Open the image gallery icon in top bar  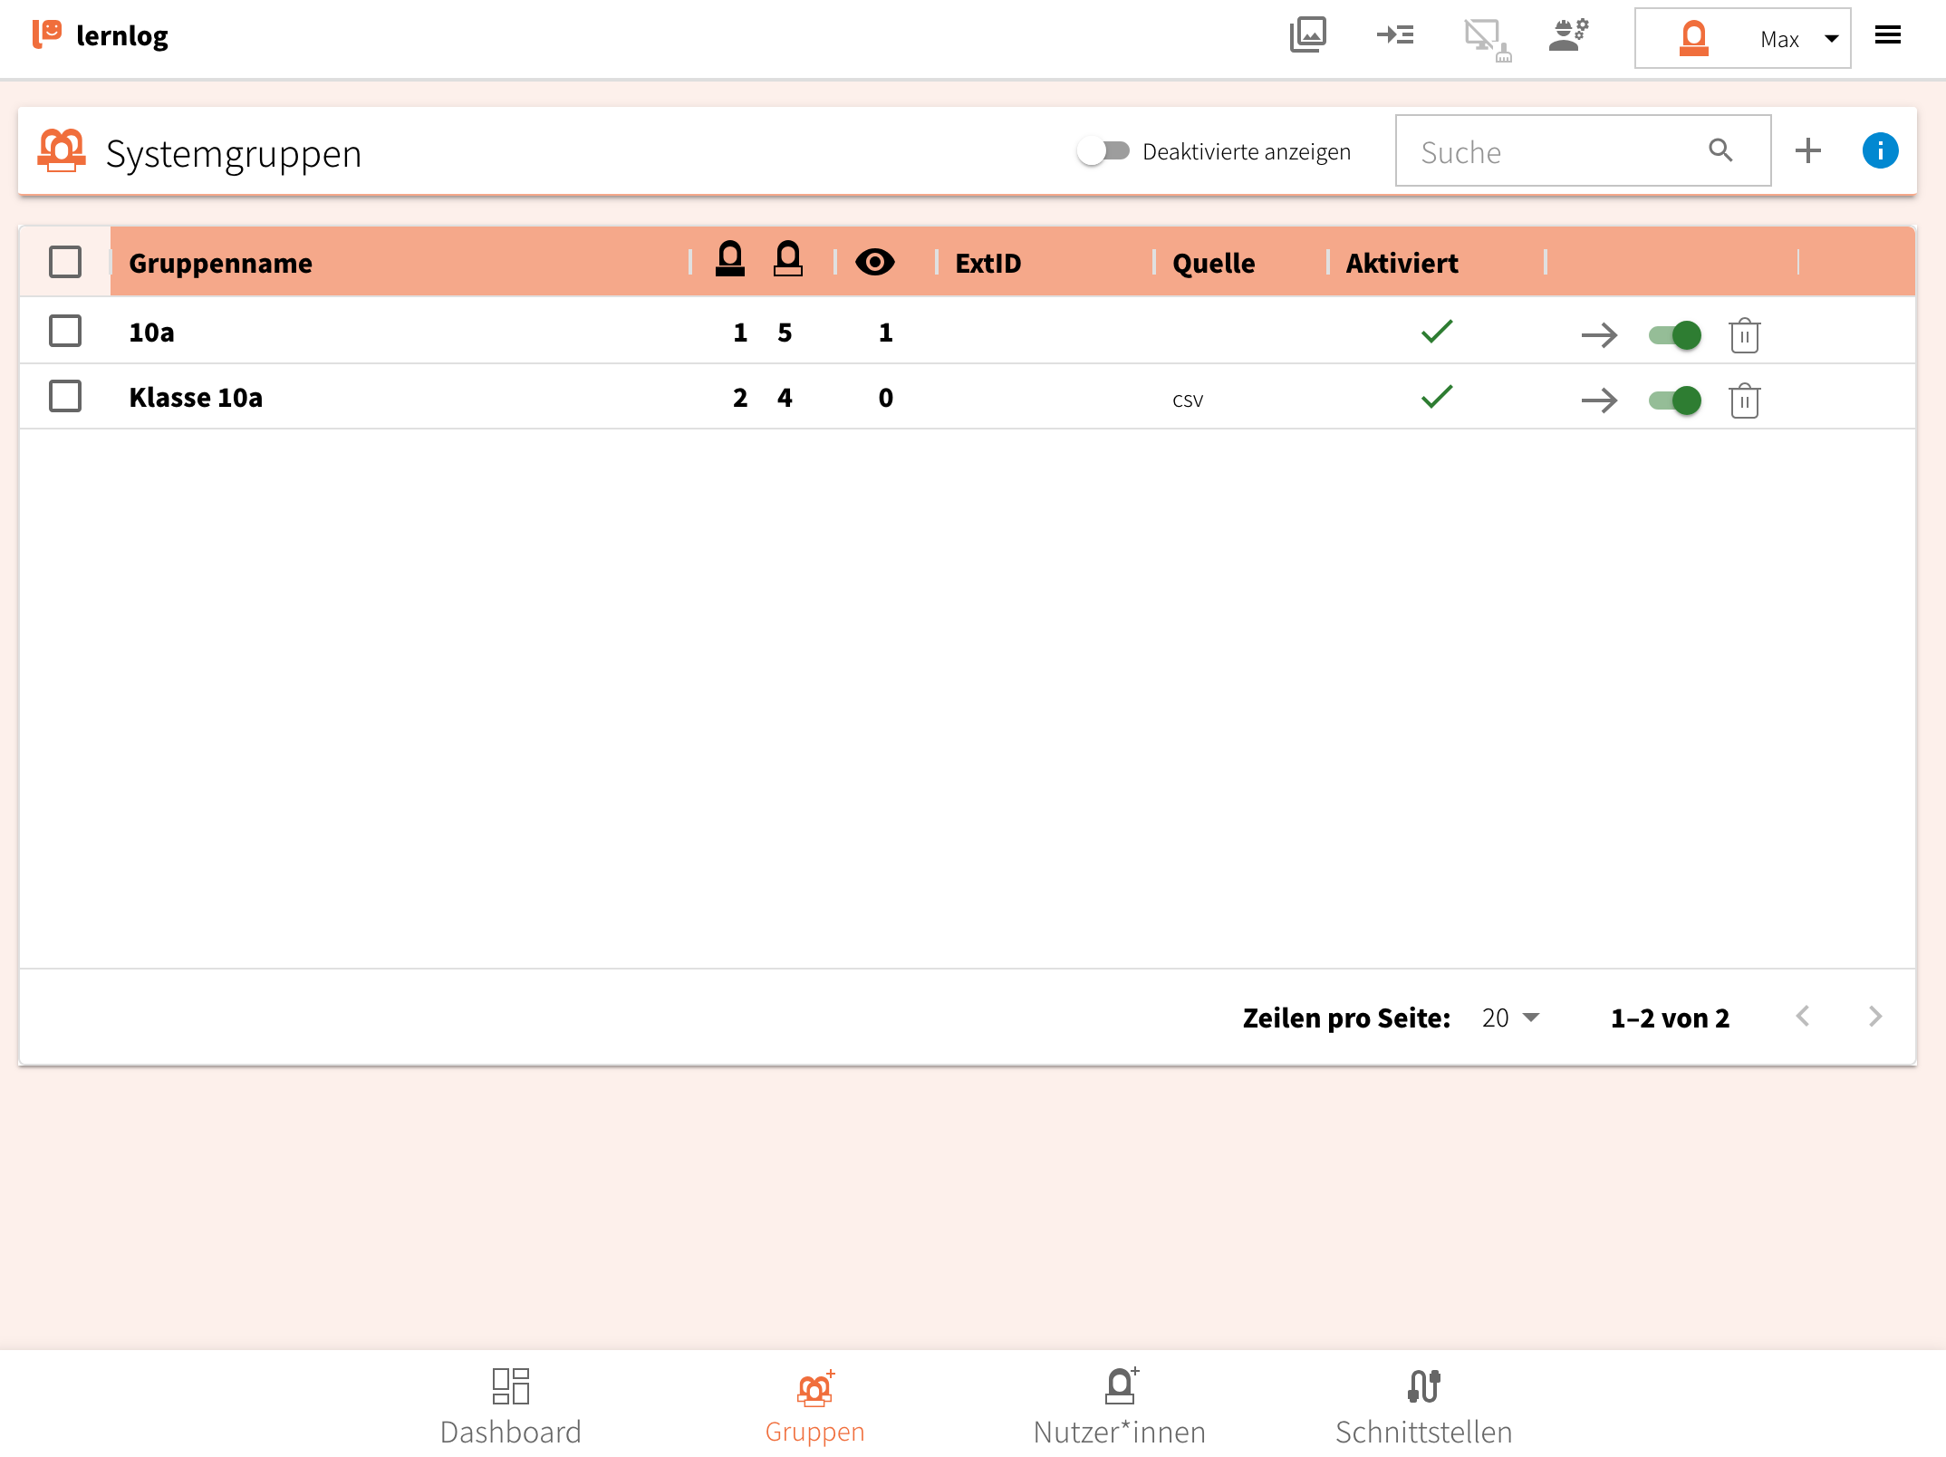(x=1307, y=36)
